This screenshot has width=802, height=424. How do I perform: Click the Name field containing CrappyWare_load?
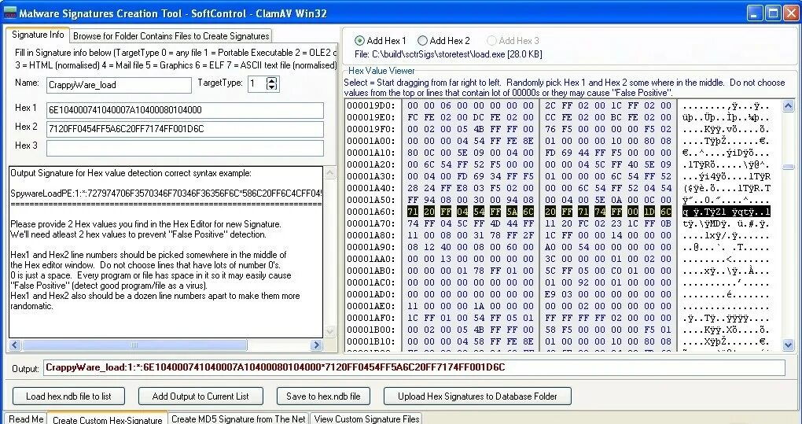[119, 85]
